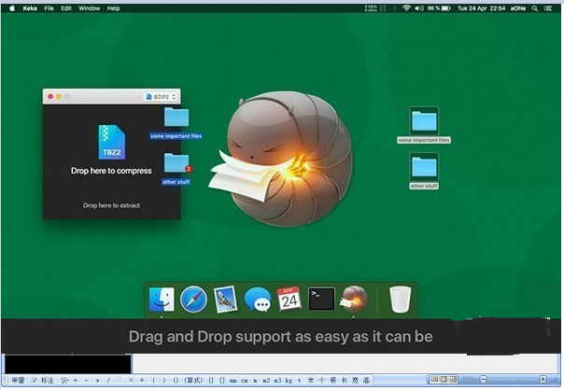Click the Keka icon in Dock
The width and height of the screenshot is (564, 390).
tap(354, 299)
